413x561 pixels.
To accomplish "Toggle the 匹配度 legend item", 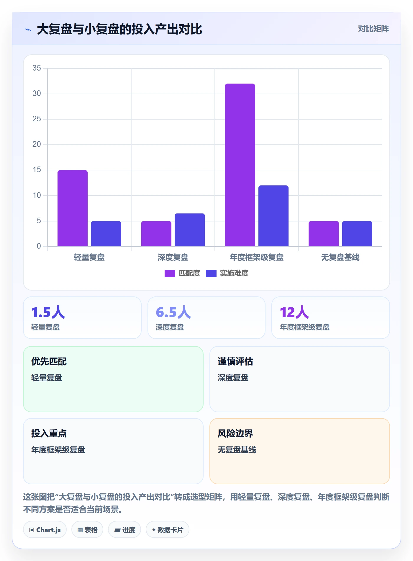I will [182, 273].
